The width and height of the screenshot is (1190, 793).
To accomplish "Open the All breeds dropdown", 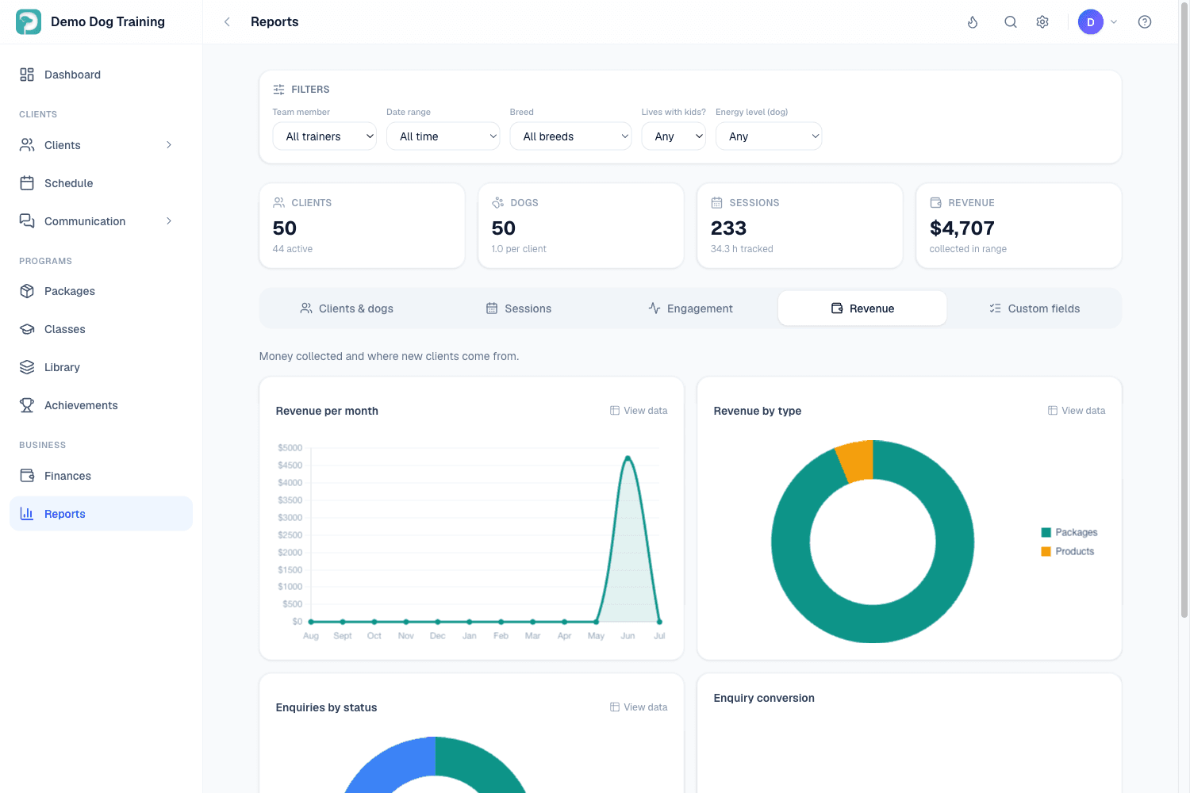I will [571, 136].
